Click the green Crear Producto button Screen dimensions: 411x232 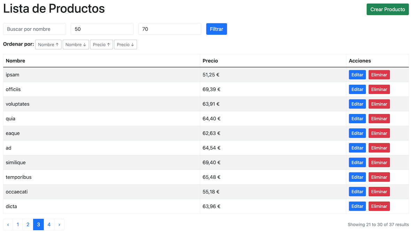pyautogui.click(x=387, y=9)
